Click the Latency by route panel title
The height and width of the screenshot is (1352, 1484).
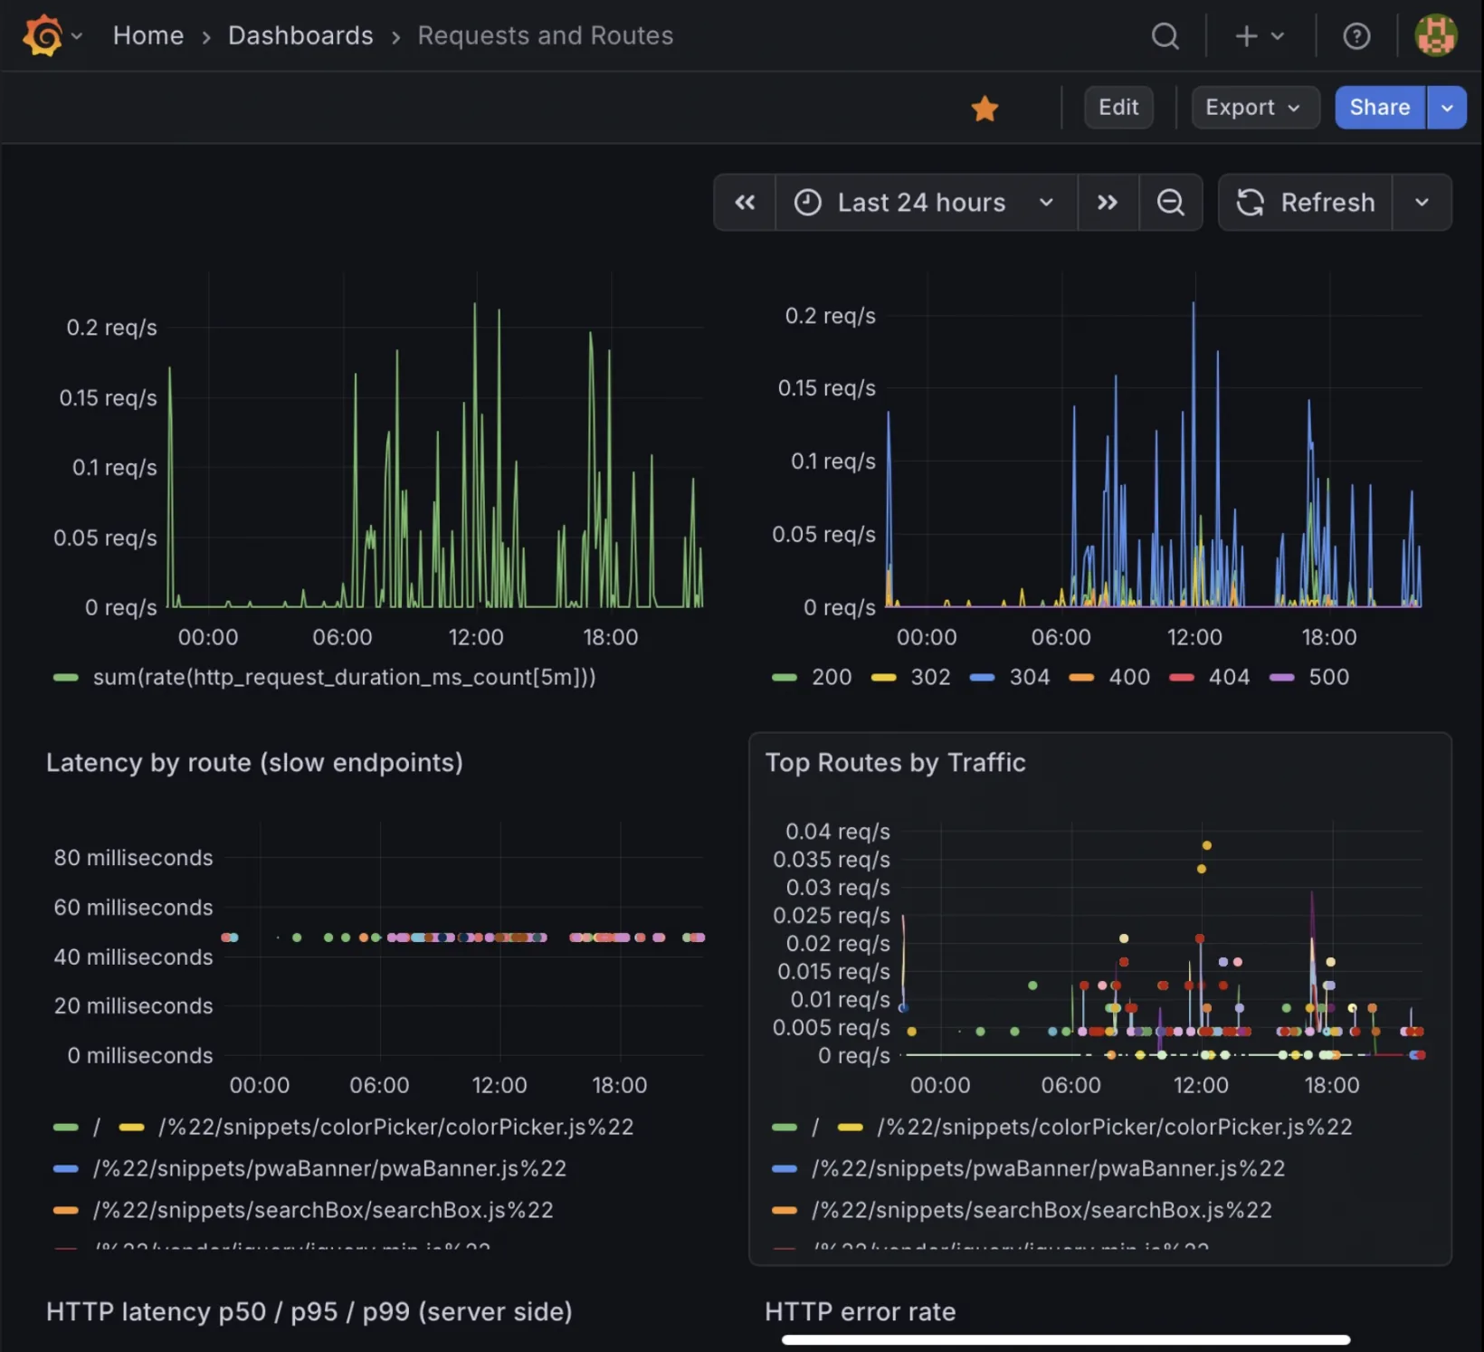pyautogui.click(x=254, y=763)
